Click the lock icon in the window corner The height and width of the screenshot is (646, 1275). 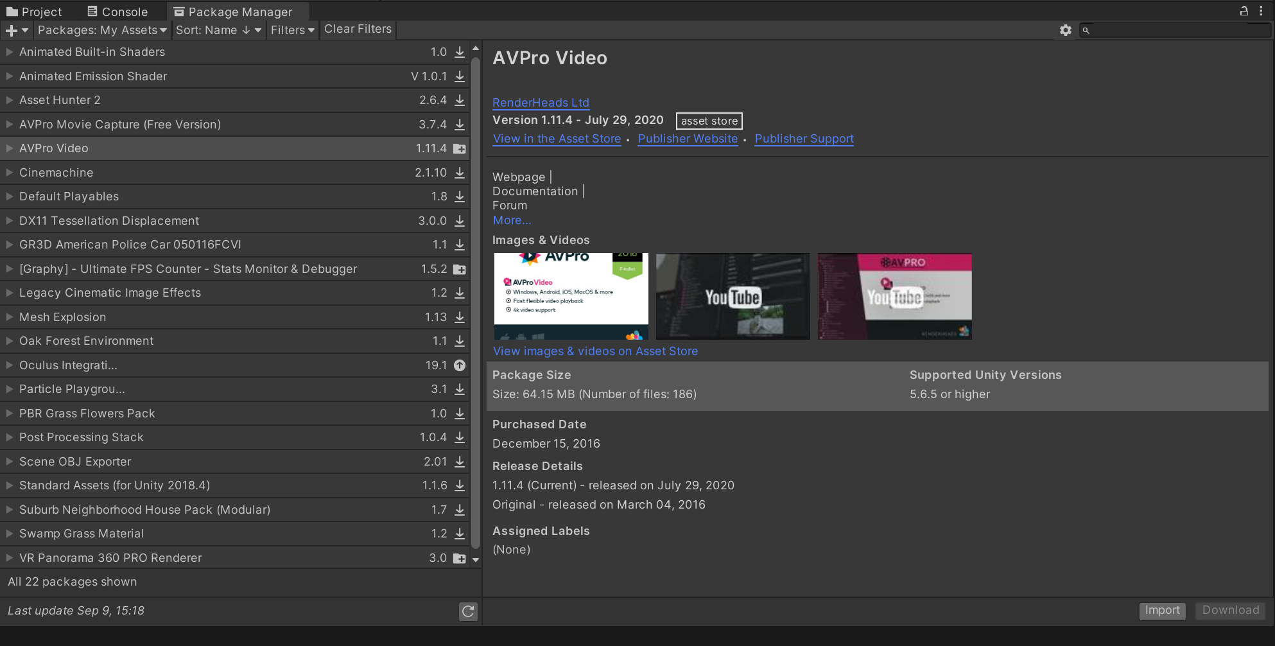coord(1244,11)
